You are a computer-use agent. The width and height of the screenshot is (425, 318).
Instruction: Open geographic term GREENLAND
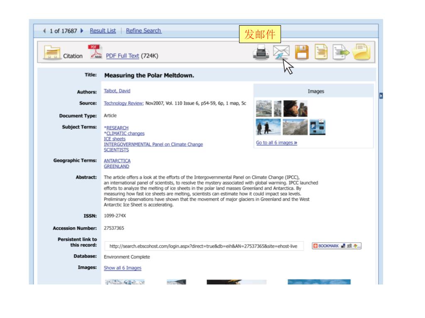(x=116, y=166)
